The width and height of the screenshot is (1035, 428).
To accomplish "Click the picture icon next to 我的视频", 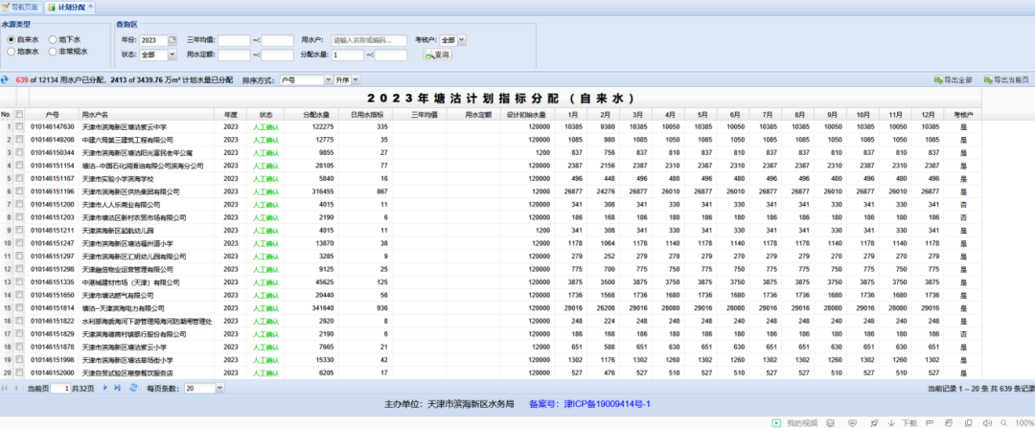I will click(830, 422).
